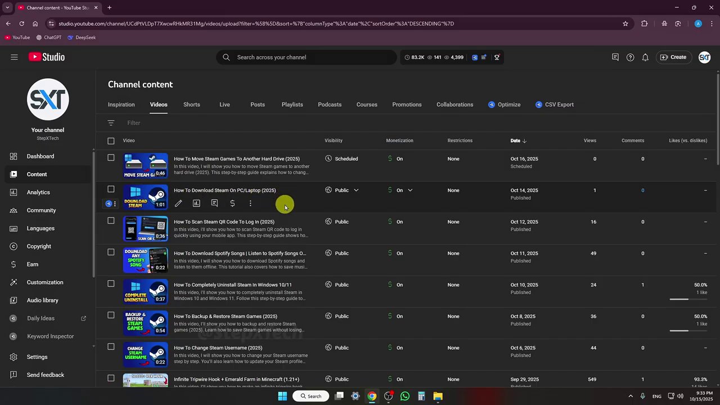
Task: Open the thumbnail of the Minecraft tripwire video
Action: coord(145,381)
